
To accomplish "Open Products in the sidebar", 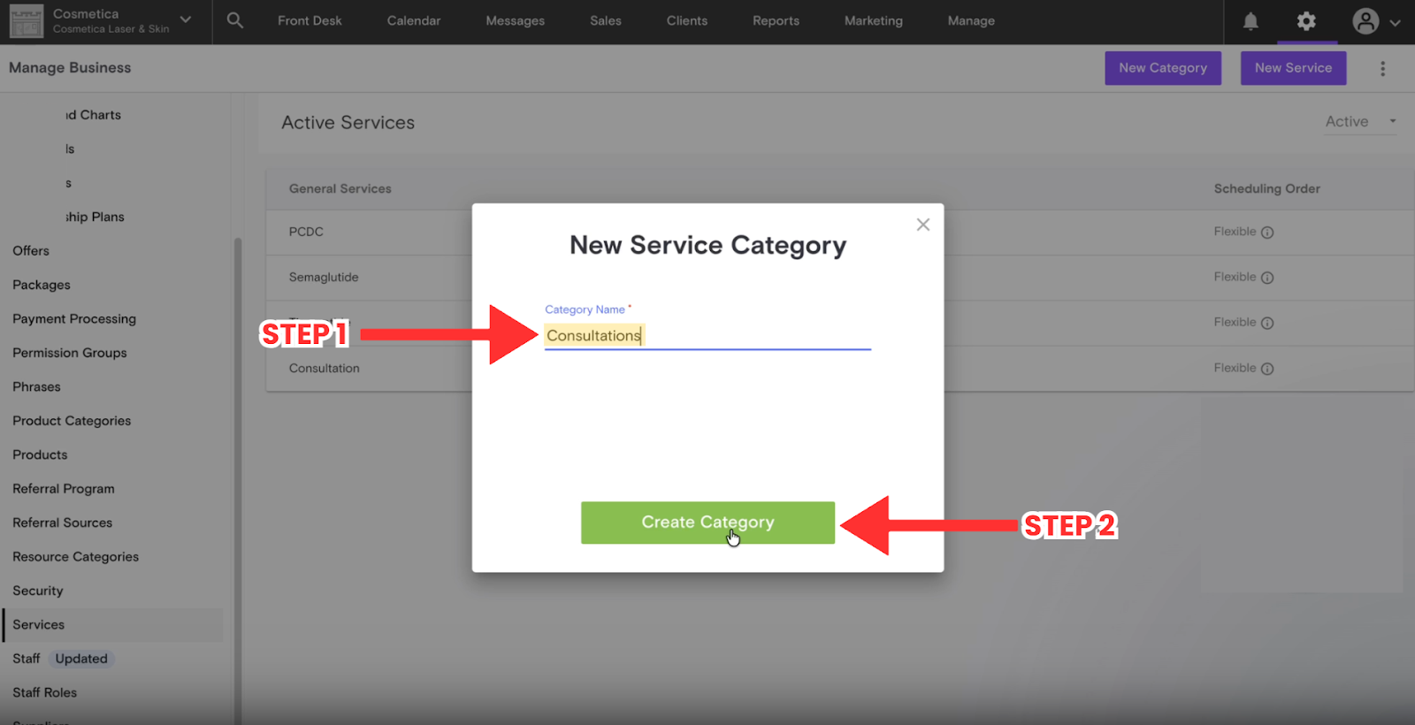I will 40,454.
